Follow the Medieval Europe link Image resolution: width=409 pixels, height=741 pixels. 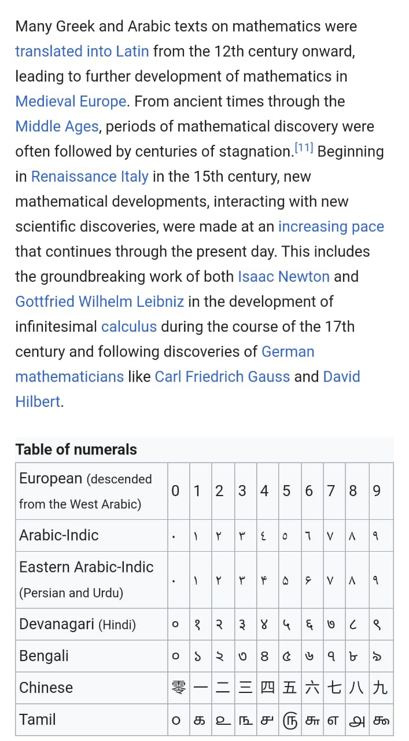tap(71, 101)
